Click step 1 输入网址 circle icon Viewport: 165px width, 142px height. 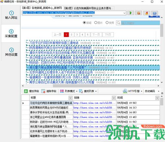pos(12,13)
